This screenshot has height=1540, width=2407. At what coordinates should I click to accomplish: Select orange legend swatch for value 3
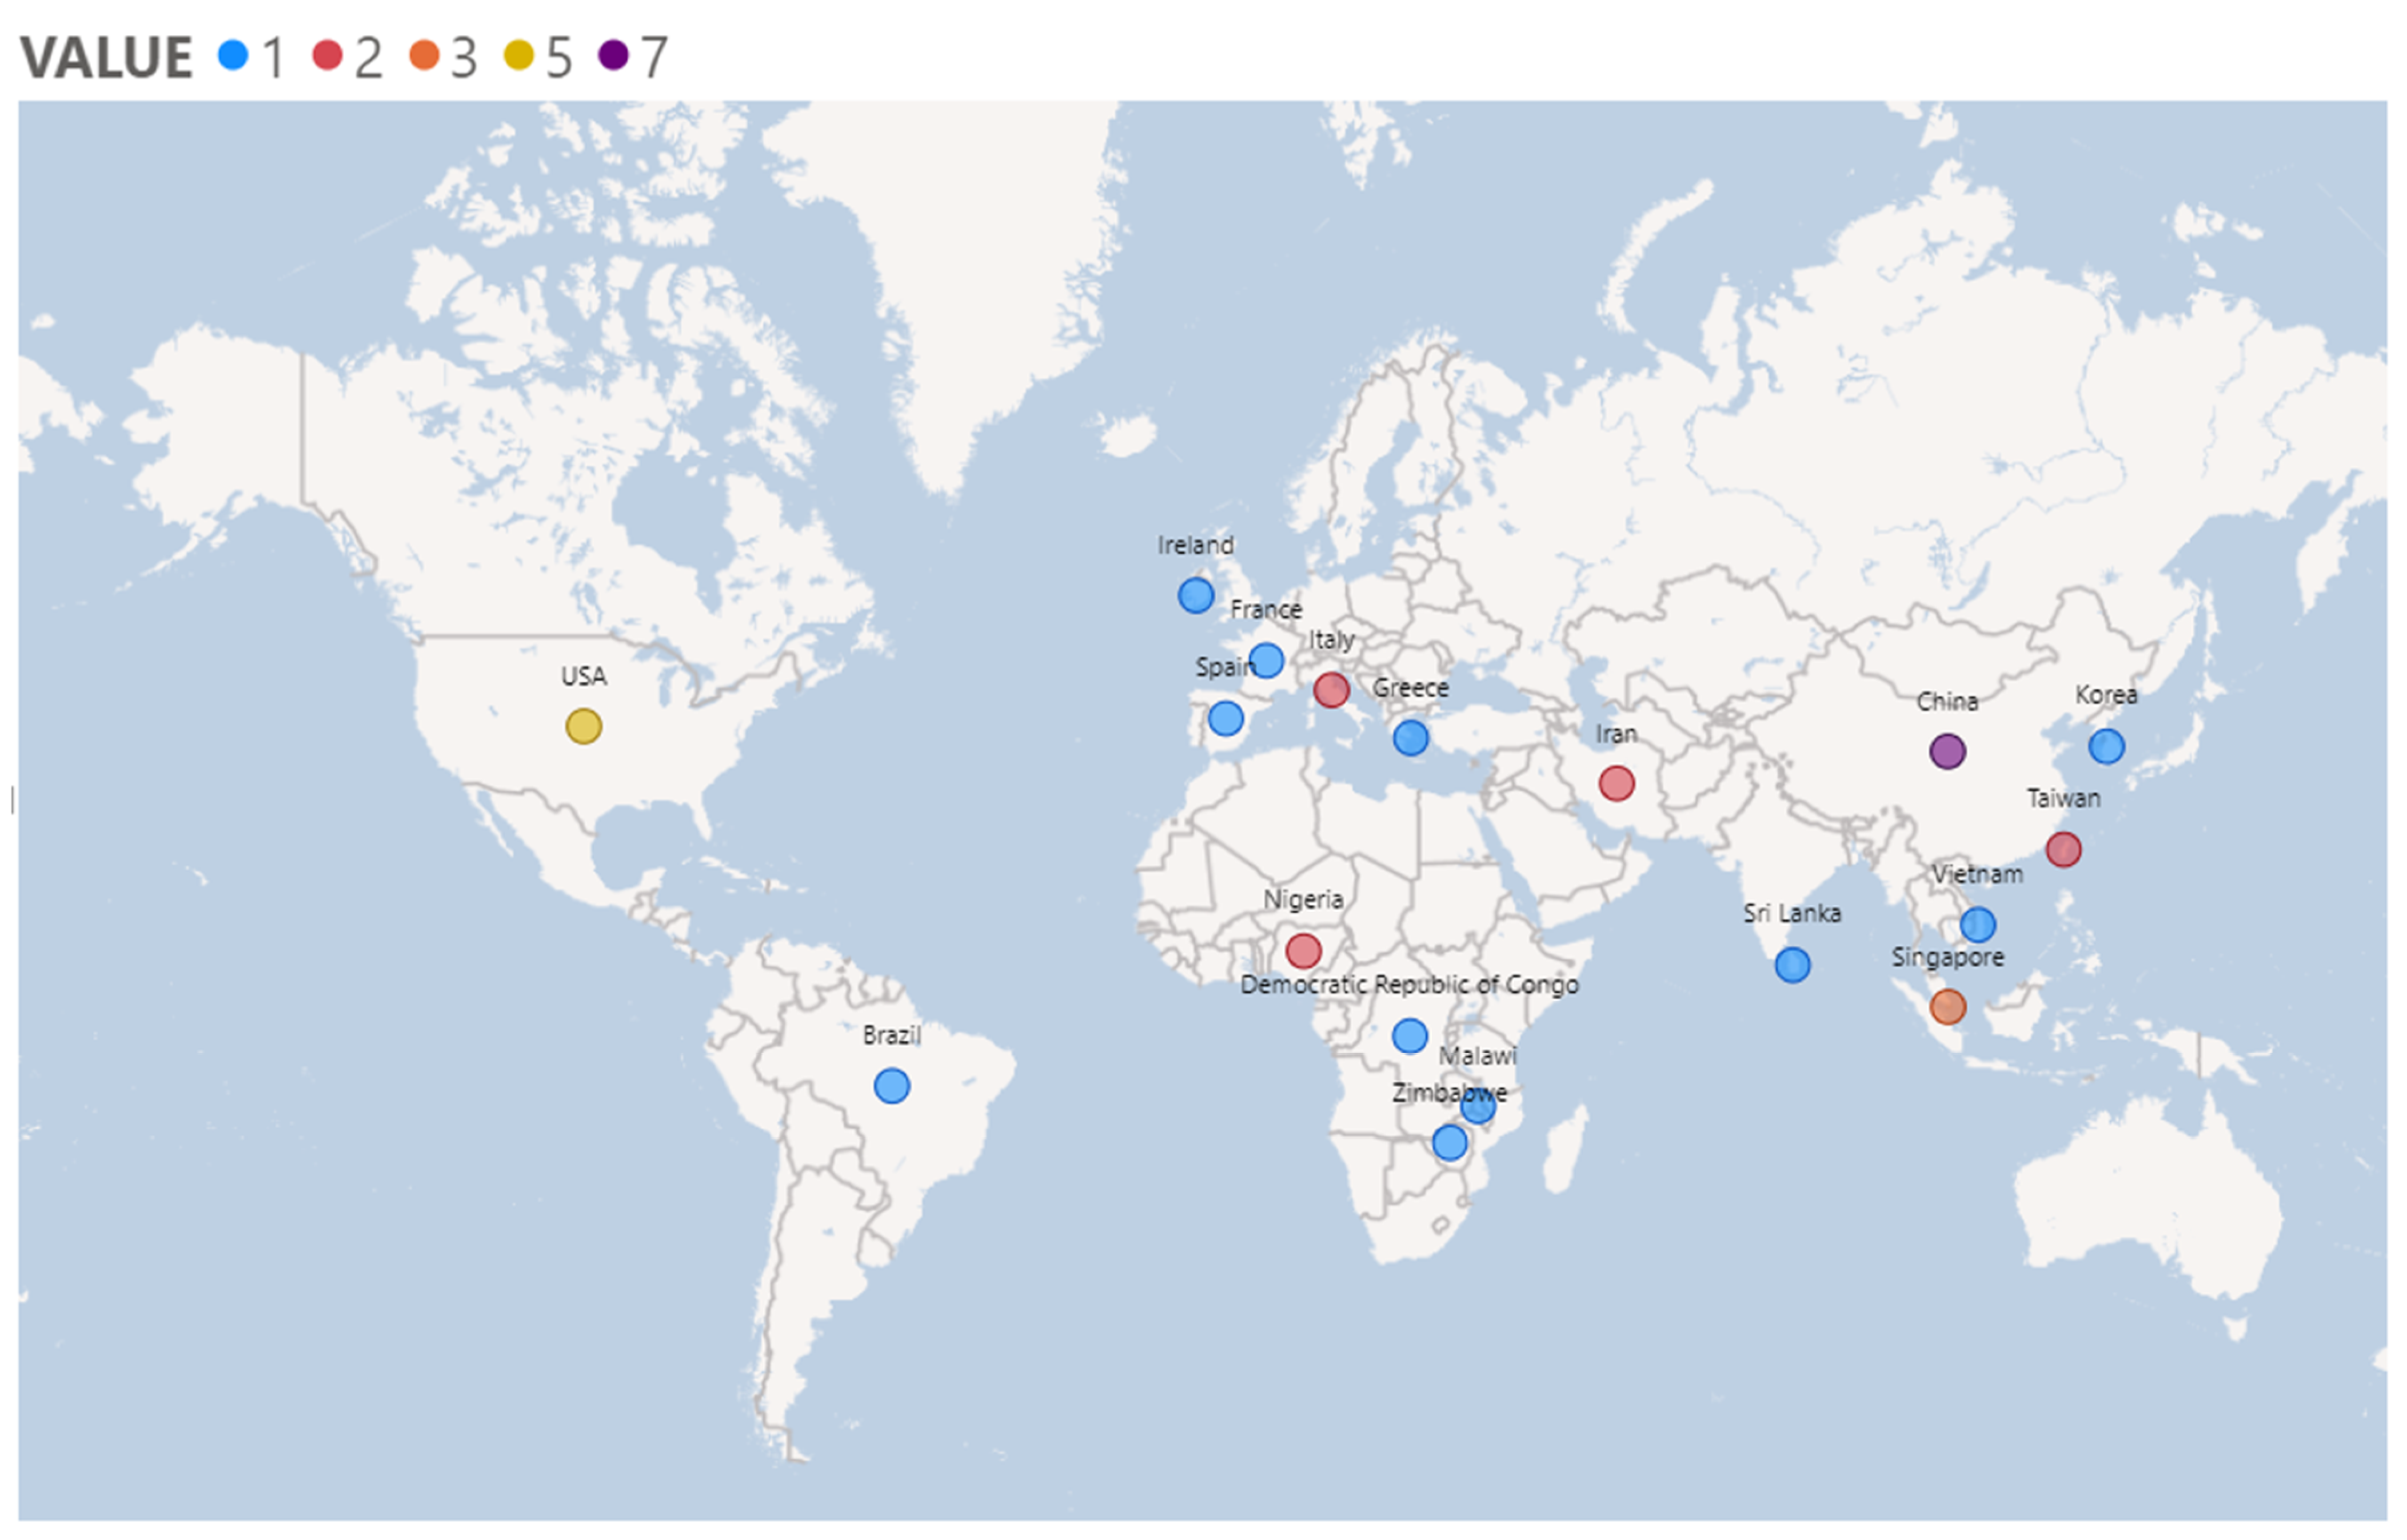(x=424, y=55)
